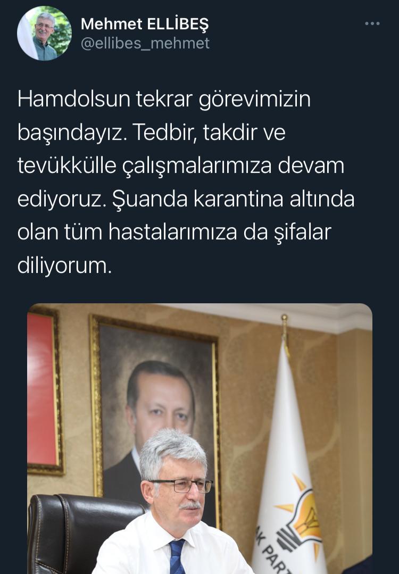
Task: Tap the line 'olan tüm hastalarımıza da şifalar'
Action: tap(174, 232)
